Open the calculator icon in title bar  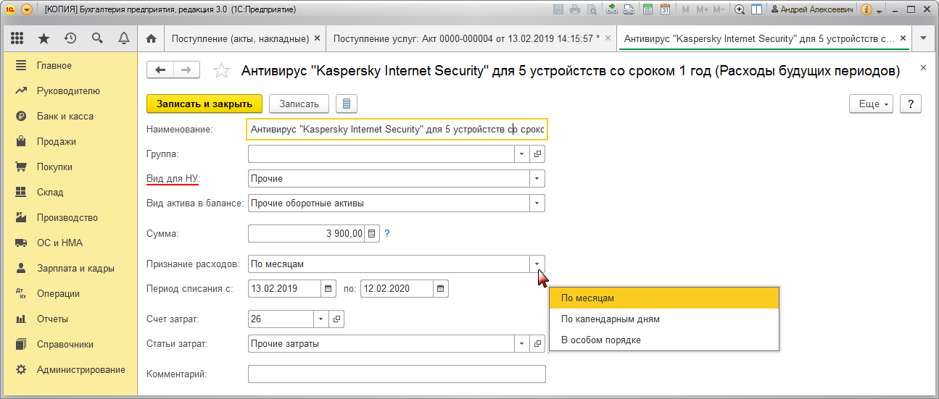pyautogui.click(x=647, y=9)
